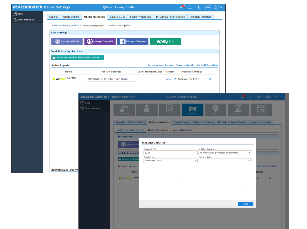
Task: Open Inventory Importer tab in the top window
Action: 200,17
